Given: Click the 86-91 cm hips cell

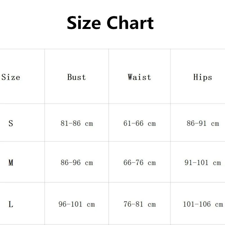Looking at the screenshot, I should click(x=203, y=123).
